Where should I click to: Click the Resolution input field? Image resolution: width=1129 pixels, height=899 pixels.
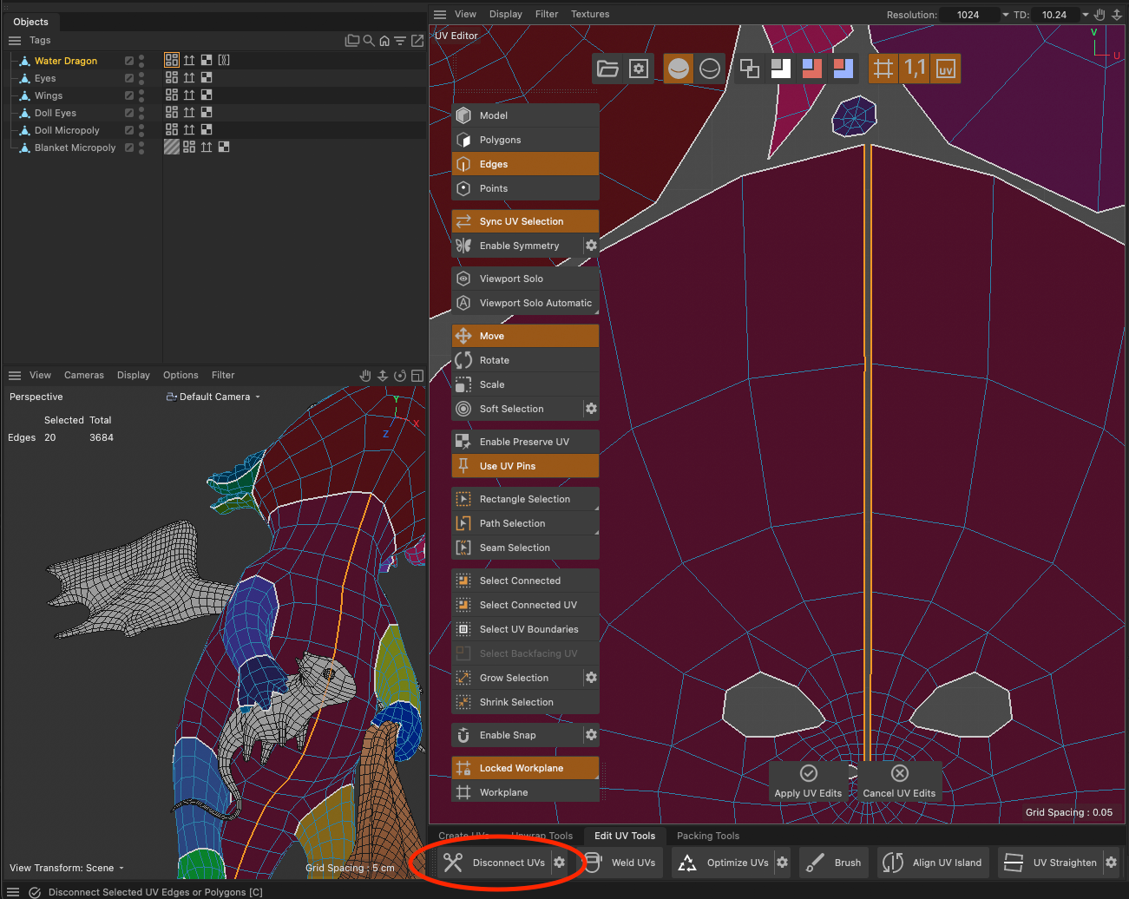click(968, 15)
